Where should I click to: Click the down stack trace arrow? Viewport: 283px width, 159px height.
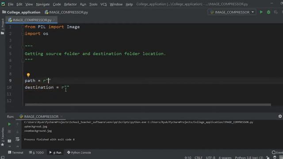click(x=17, y=132)
